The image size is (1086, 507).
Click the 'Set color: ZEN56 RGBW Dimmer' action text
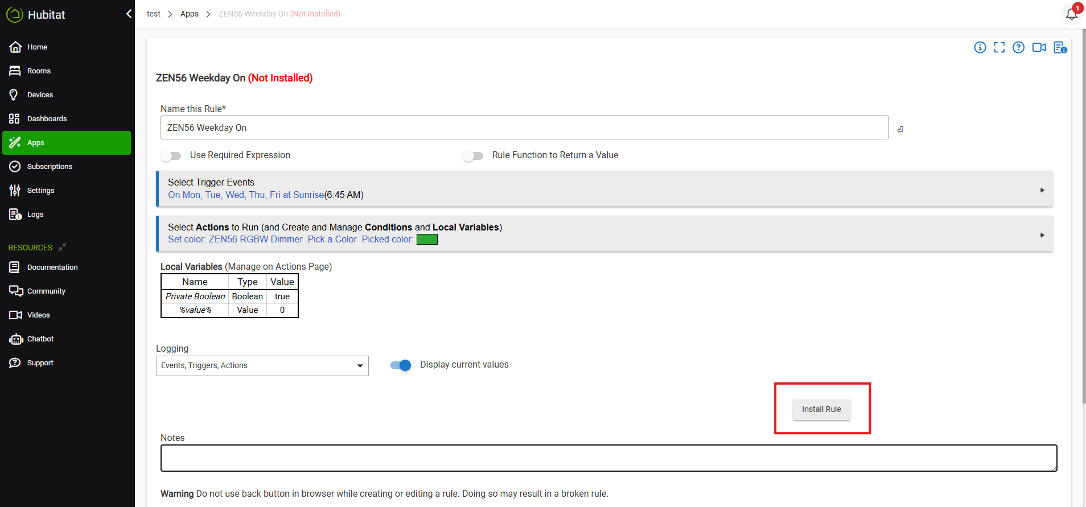pos(235,239)
